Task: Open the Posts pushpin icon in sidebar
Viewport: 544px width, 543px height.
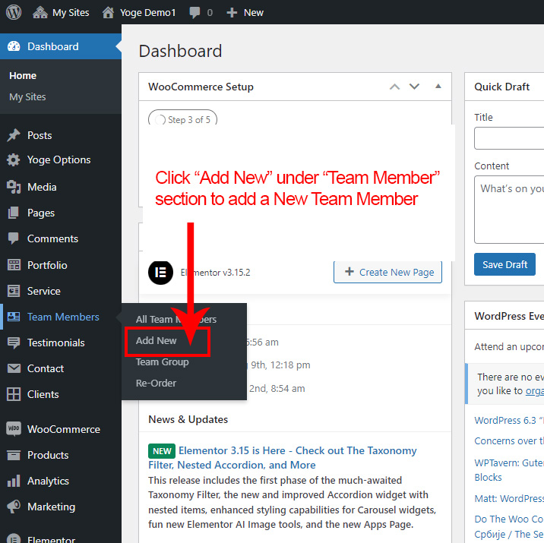Action: point(14,135)
